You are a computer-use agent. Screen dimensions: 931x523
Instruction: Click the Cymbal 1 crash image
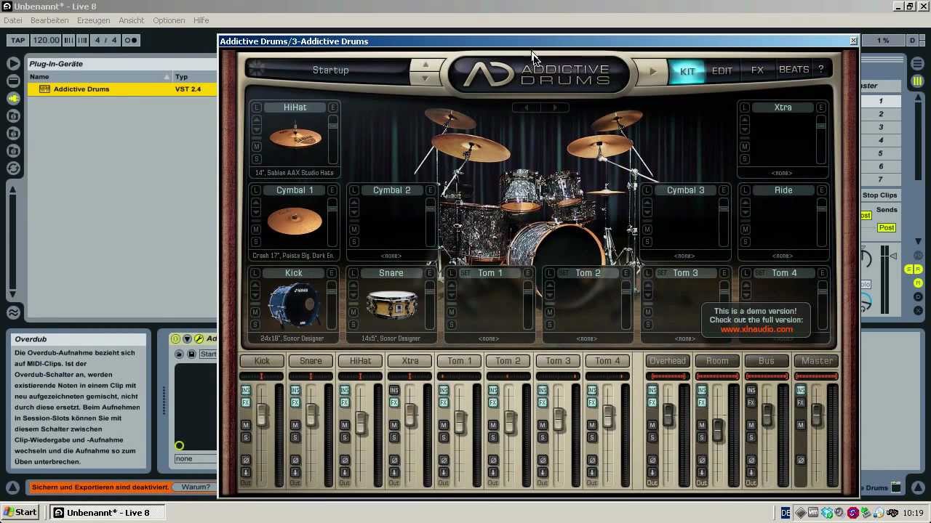click(295, 220)
